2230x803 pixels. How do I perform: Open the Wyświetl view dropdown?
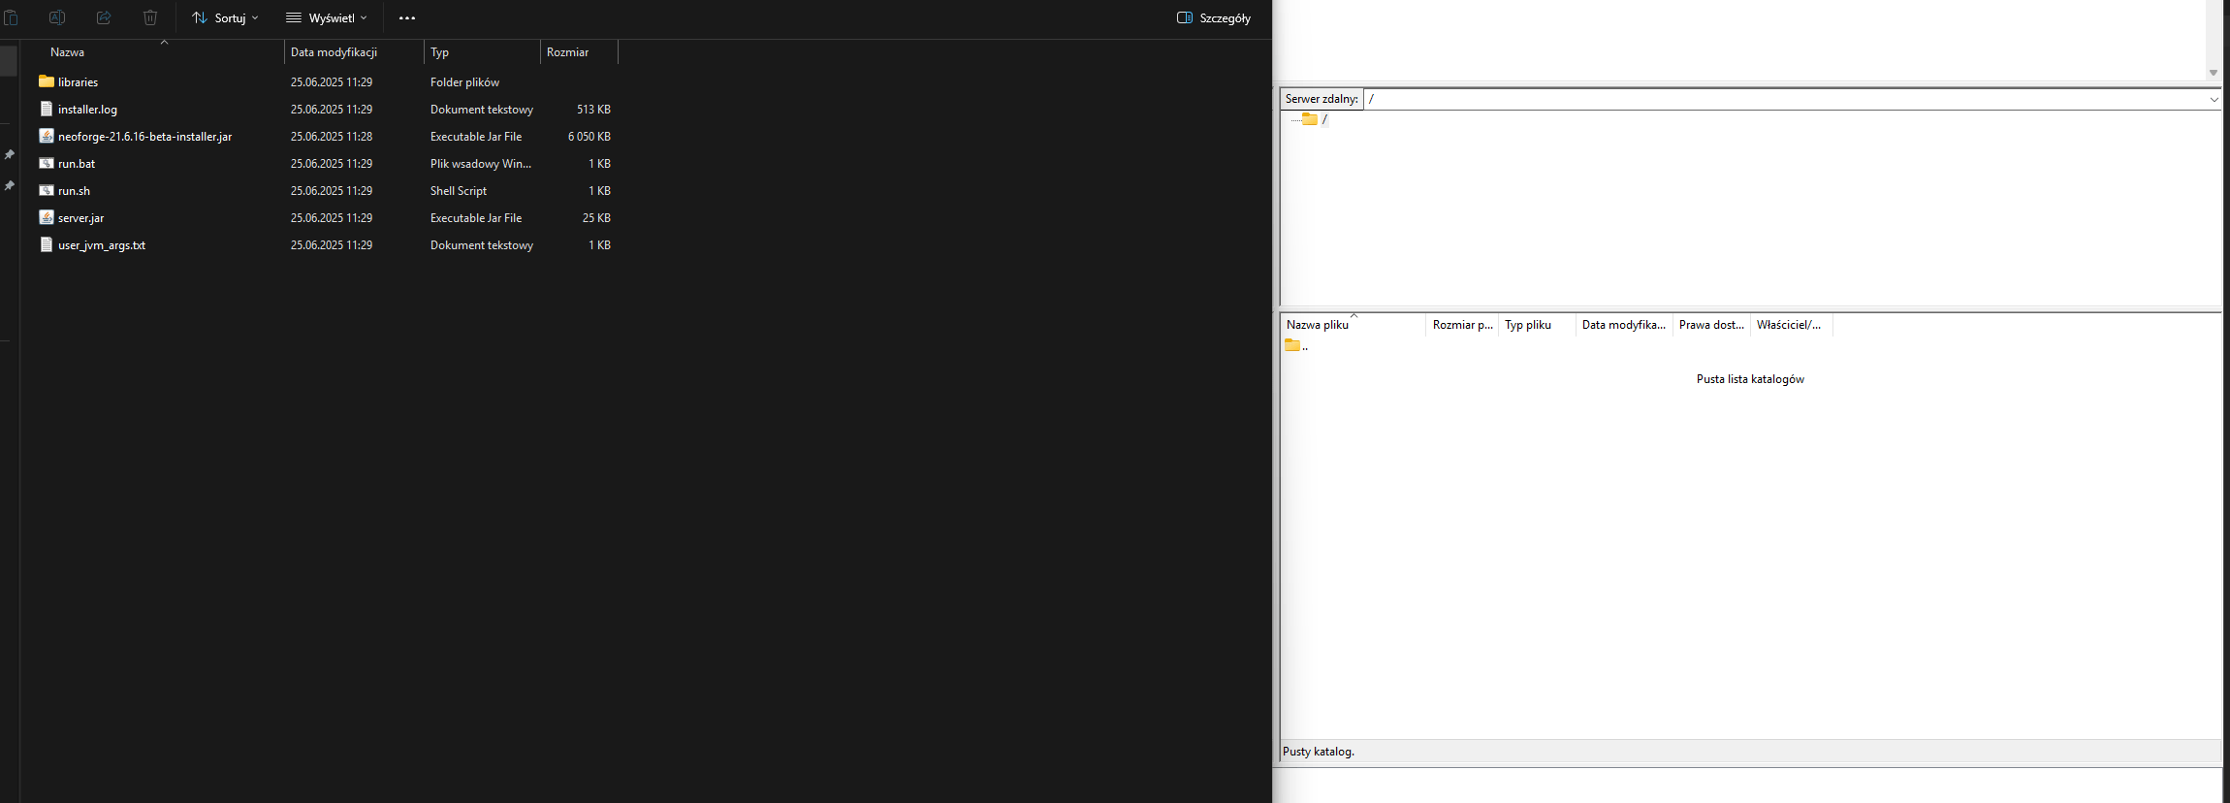point(327,18)
